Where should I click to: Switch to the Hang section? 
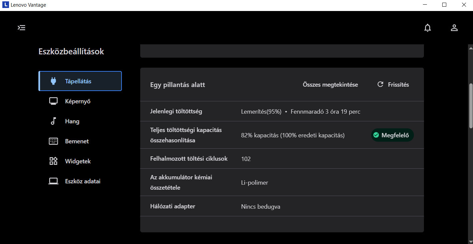[x=72, y=121]
